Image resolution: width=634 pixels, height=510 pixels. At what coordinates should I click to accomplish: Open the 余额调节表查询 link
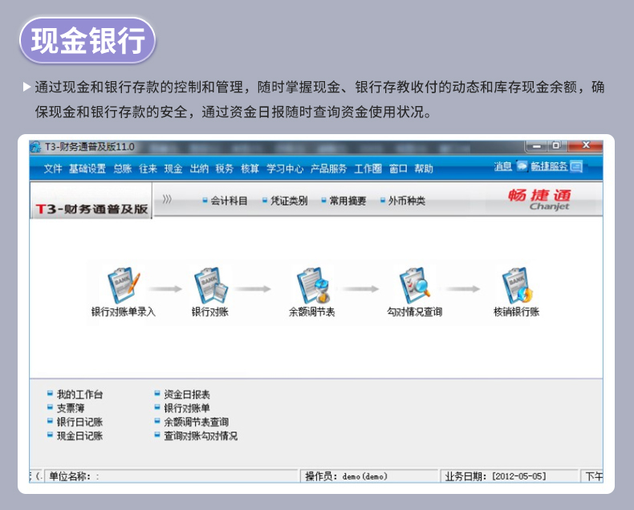click(196, 422)
